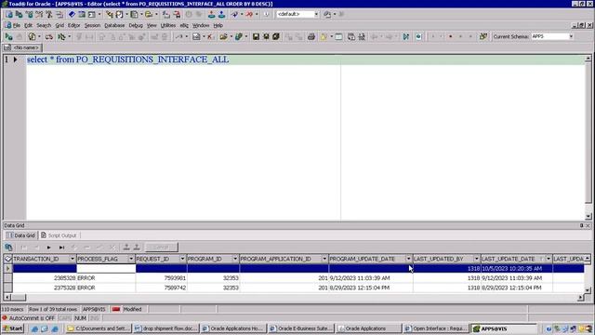The height and width of the screenshot is (335, 595).
Task: Click the grid row selector icon left of TRANSACTION_ID
Action: coord(7,259)
